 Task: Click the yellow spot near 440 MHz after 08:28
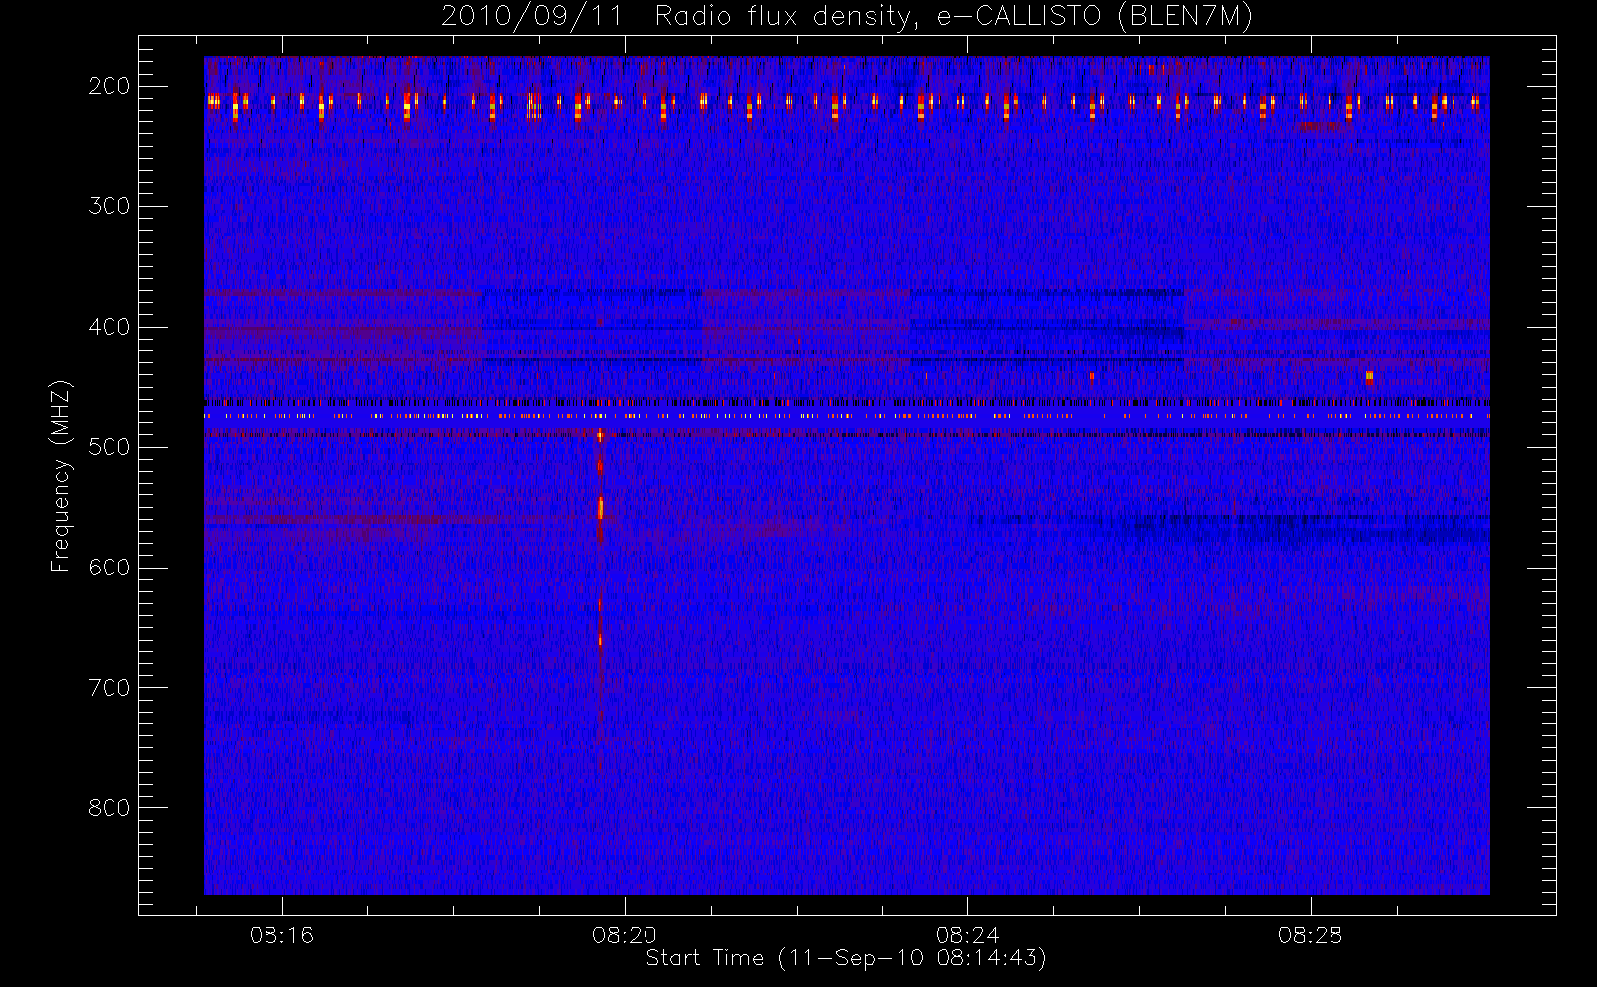pos(1369,376)
